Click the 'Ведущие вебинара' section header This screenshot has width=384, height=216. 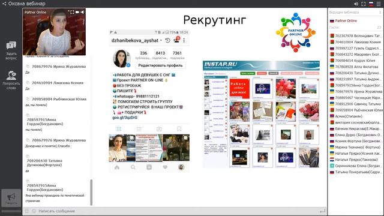pyautogui.click(x=344, y=12)
